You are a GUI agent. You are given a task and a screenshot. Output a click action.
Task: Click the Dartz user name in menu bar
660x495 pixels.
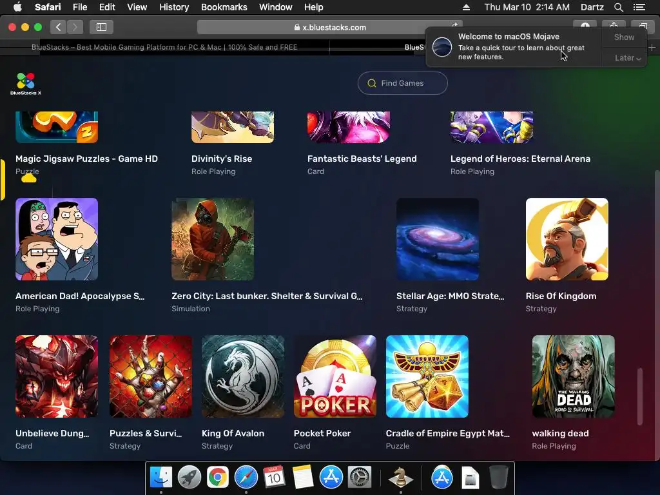(x=592, y=7)
